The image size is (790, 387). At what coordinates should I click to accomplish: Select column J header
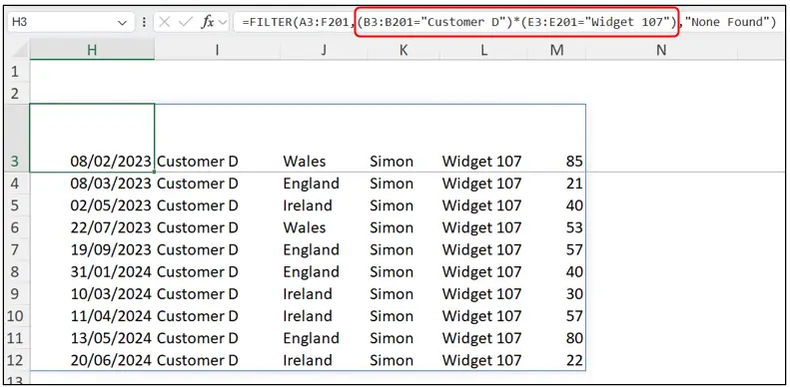coord(324,50)
